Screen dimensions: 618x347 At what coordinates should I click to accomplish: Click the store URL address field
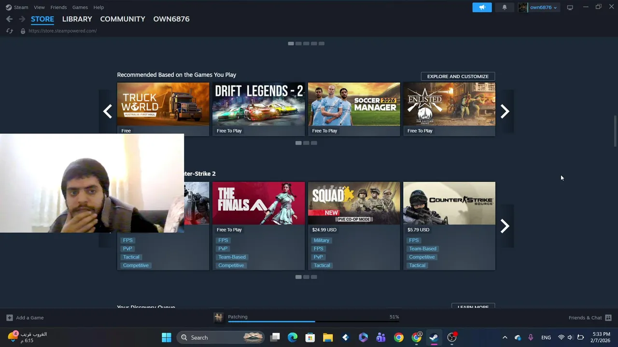[x=62, y=31]
